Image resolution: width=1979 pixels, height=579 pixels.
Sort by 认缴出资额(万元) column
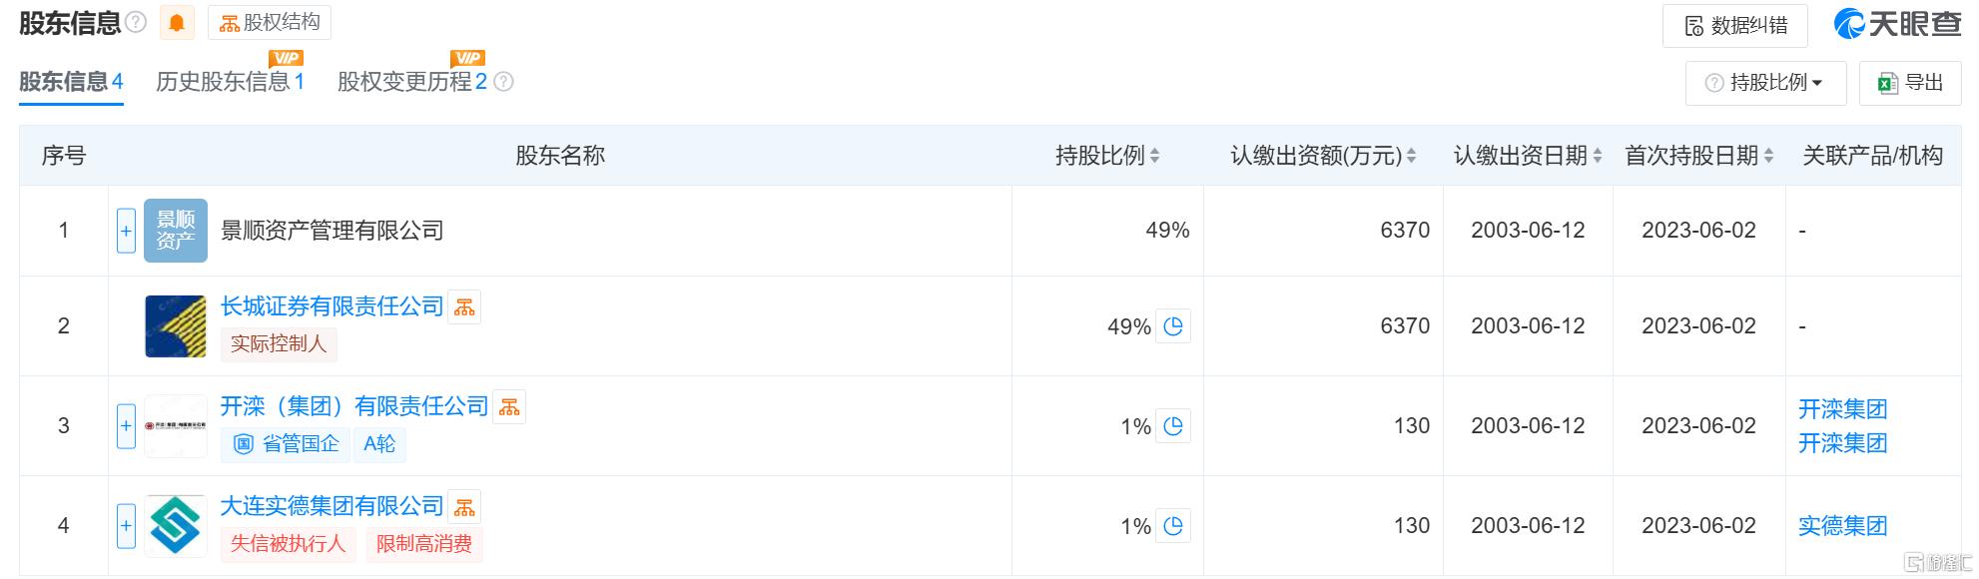click(x=1323, y=156)
